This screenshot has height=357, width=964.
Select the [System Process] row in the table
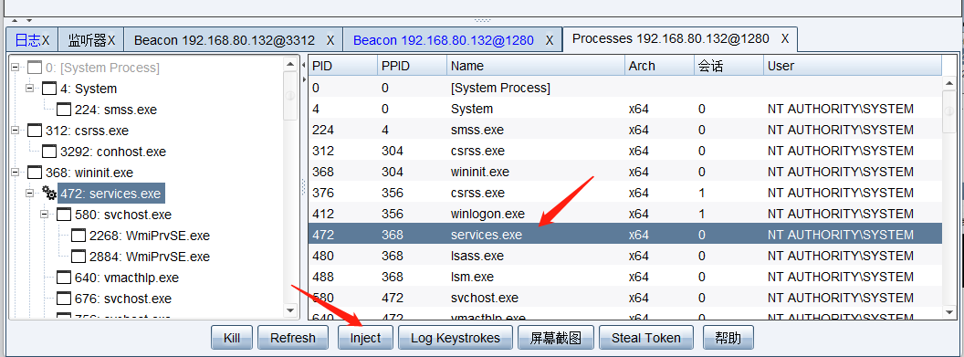pyautogui.click(x=624, y=88)
